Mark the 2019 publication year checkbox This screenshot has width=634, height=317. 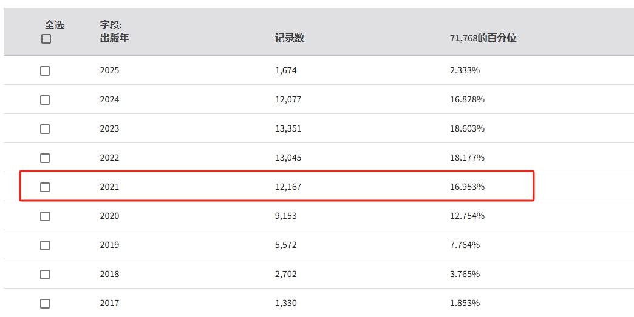click(45, 245)
